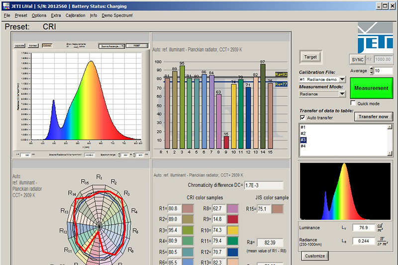Click the spectrum range end stepper
Viewport: 398px width, 265px height.
pos(134,155)
